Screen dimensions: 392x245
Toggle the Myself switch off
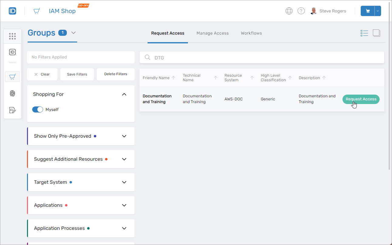click(38, 109)
